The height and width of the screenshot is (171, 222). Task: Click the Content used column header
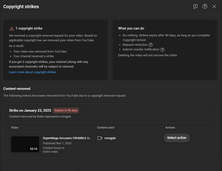click(x=106, y=128)
